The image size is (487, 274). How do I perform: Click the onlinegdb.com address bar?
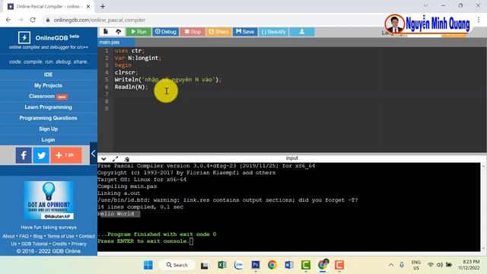pos(100,20)
